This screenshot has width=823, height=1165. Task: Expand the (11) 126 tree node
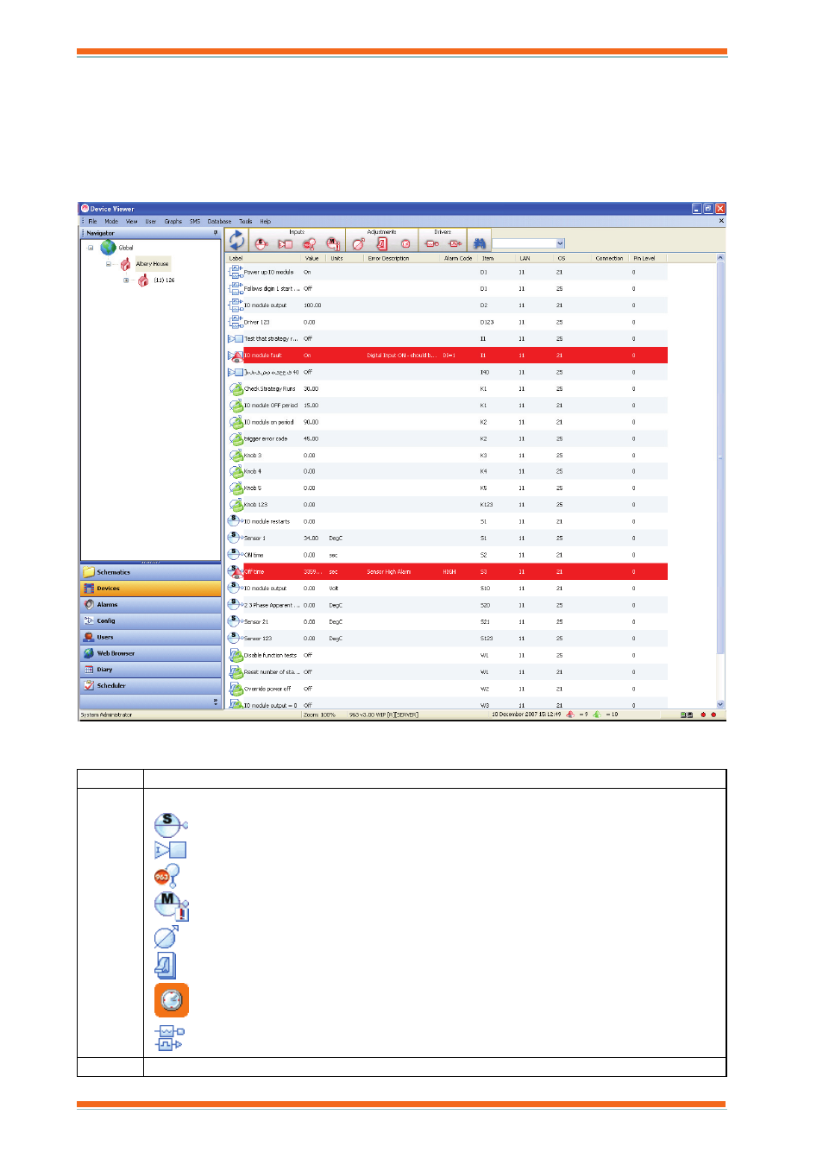pos(126,280)
